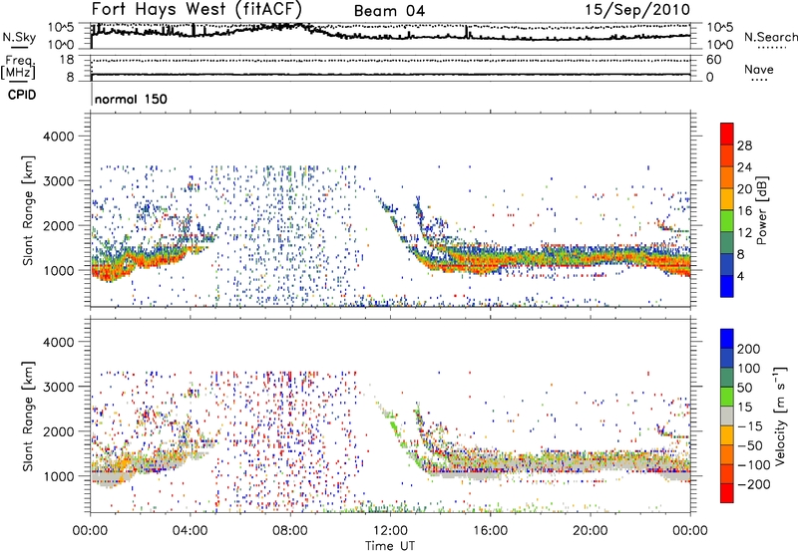Click the '20:00' time tick label
798x552 pixels.
pos(591,531)
